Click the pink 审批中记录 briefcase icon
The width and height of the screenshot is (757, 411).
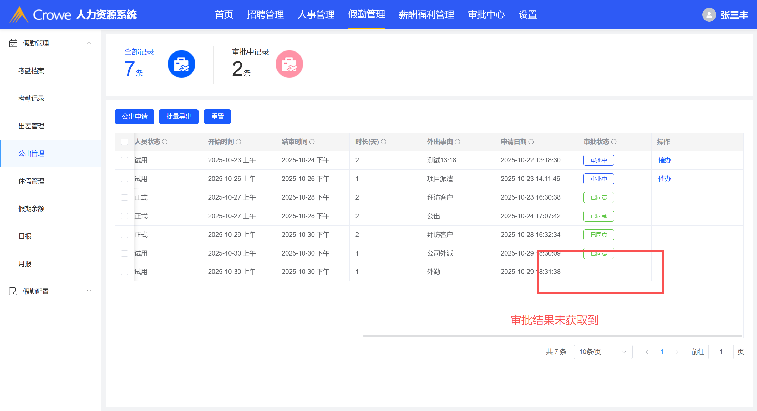289,64
